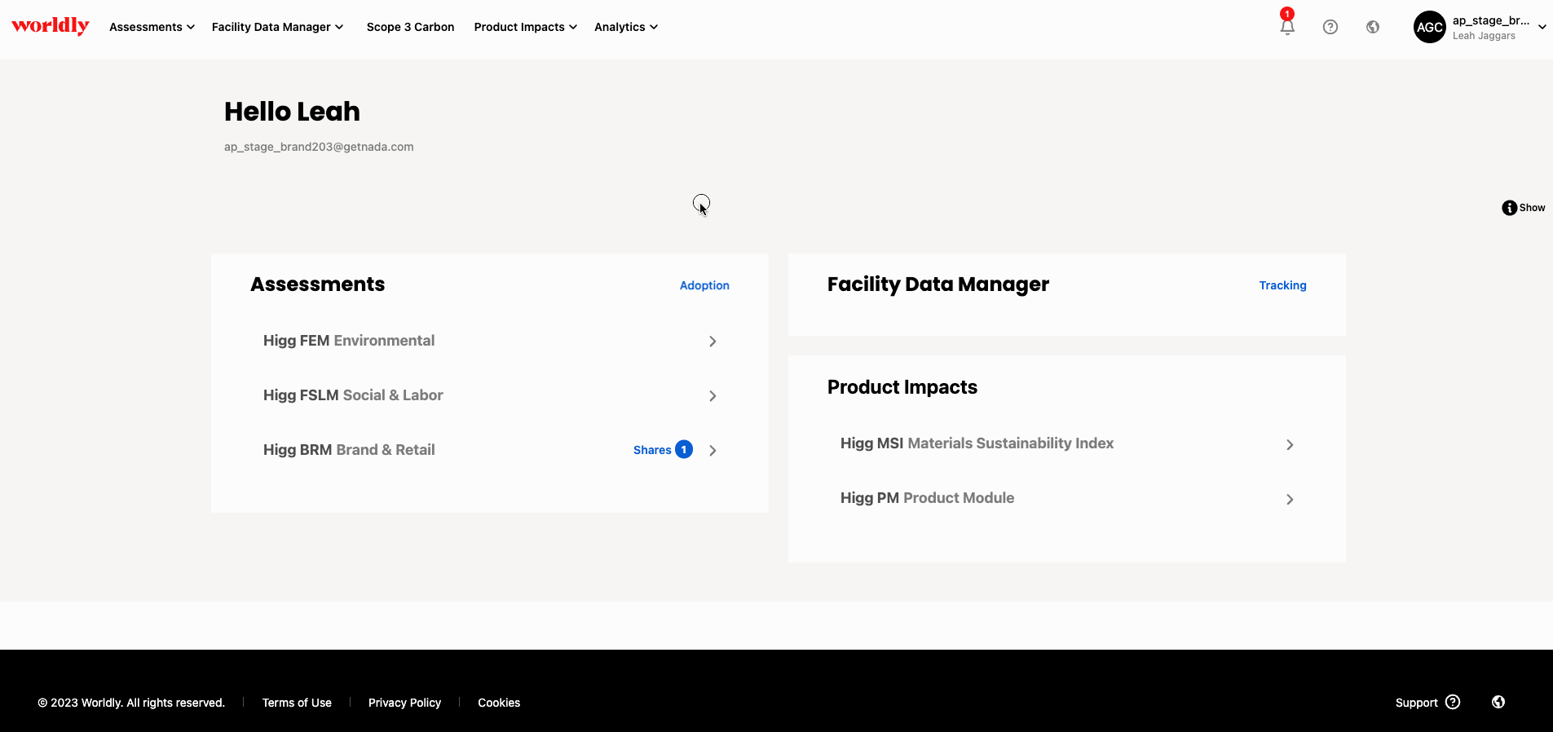1553x732 pixels.
Task: Click the AGC account avatar
Action: pos(1430,27)
